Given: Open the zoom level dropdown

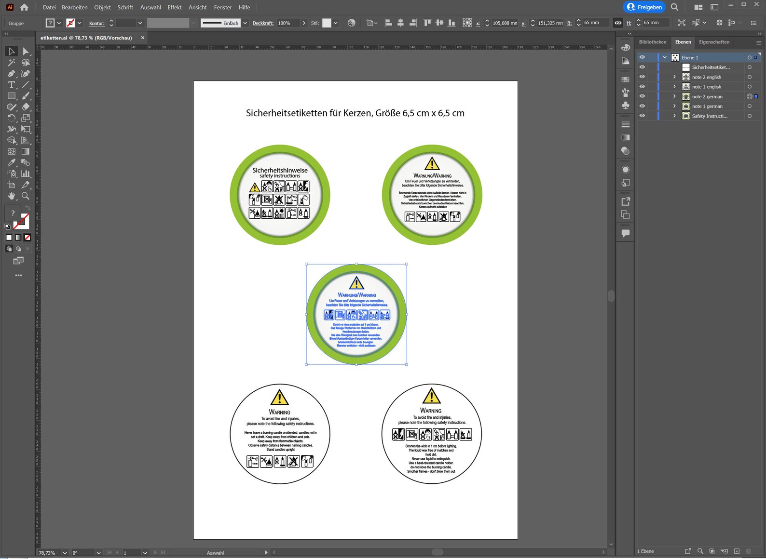Looking at the screenshot, I should (65, 553).
